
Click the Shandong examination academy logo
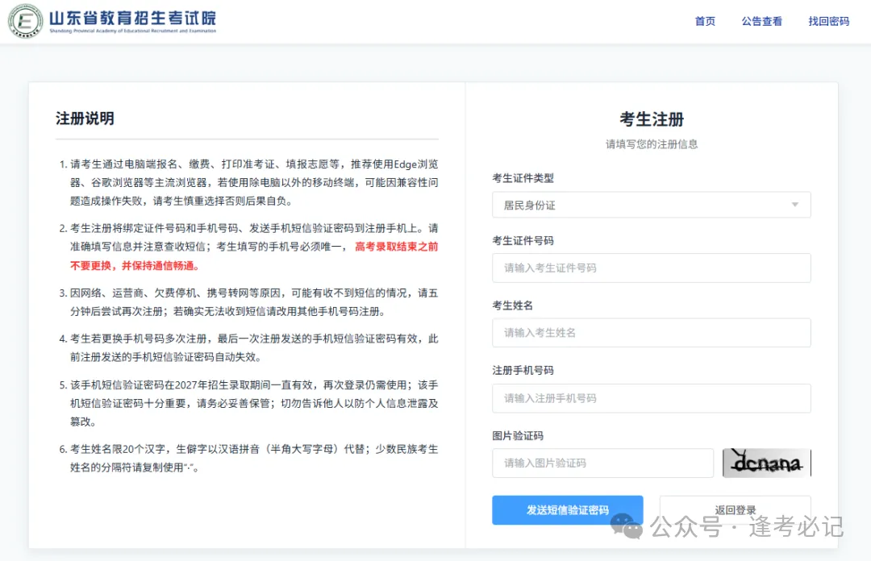coord(26,21)
